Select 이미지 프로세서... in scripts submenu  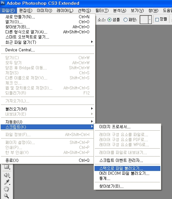tap(128, 127)
